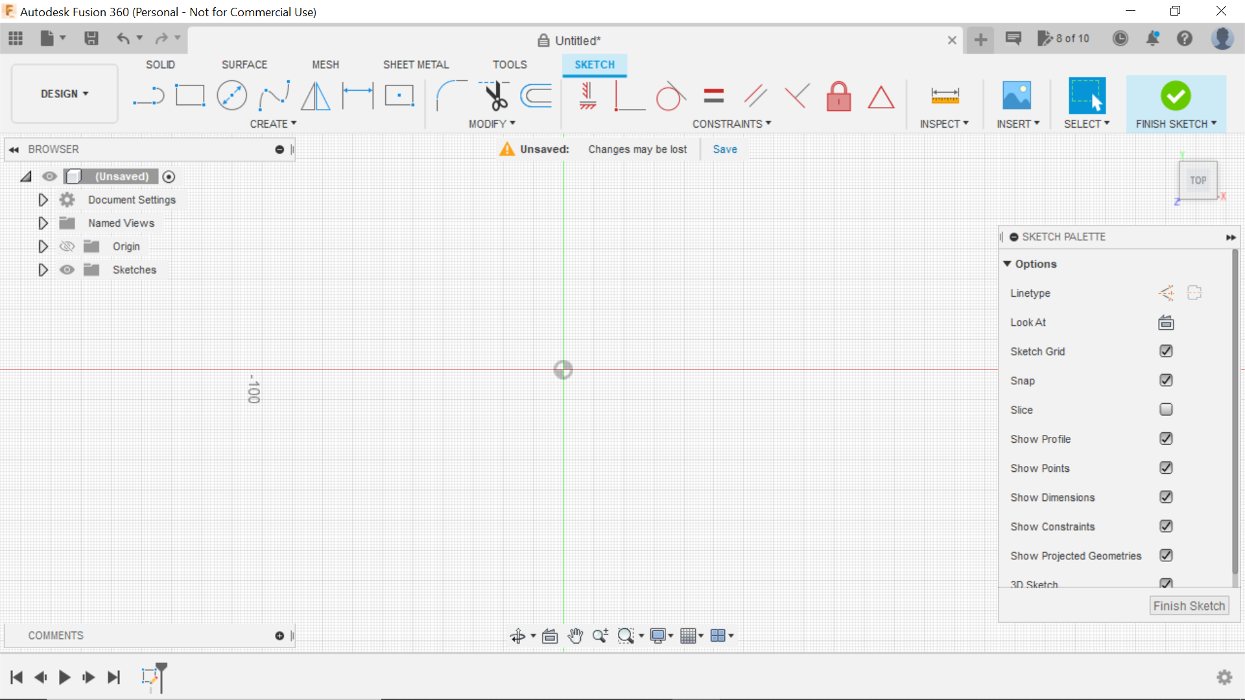
Task: Switch to the SHEET METAL tab
Action: pos(416,64)
